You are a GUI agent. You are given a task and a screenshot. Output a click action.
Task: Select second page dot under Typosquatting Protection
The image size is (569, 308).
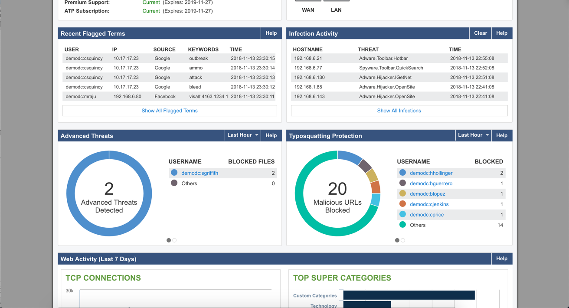point(403,240)
